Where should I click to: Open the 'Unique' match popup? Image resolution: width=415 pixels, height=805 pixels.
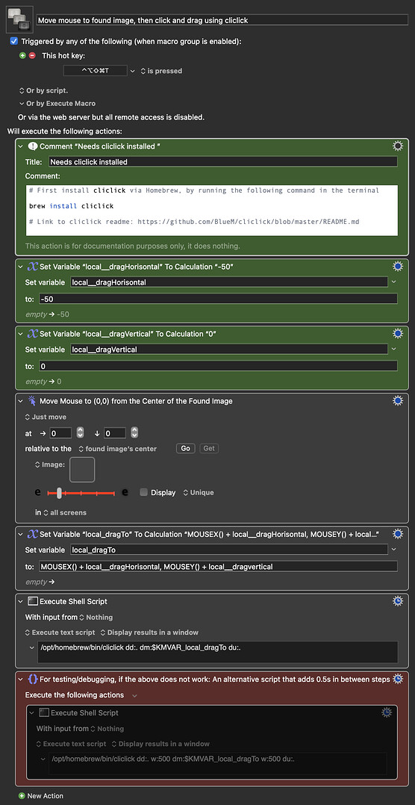tap(199, 492)
